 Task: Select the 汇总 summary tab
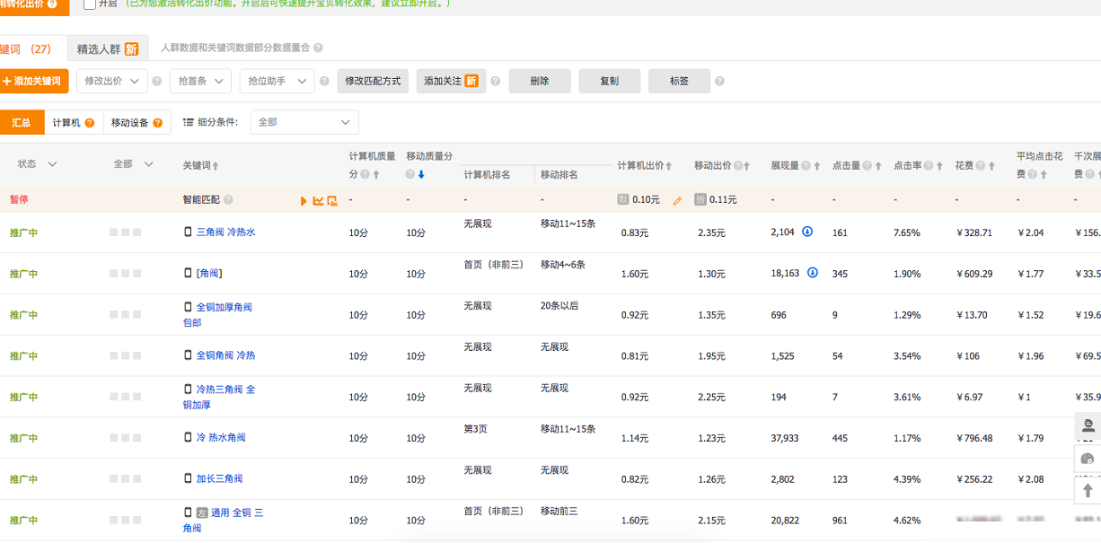21,123
